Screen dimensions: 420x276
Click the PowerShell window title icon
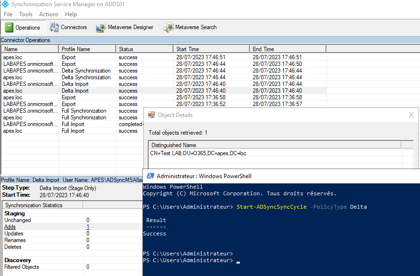(x=150, y=176)
